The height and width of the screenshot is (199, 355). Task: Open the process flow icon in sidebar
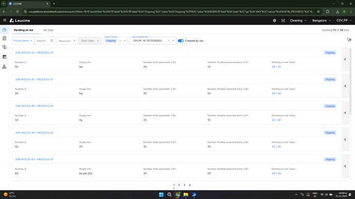pos(4,47)
